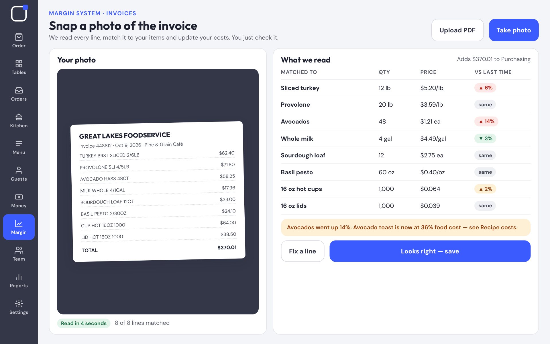550x344 pixels.
Task: Click the same badge in Basil pesto row
Action: tap(485, 172)
